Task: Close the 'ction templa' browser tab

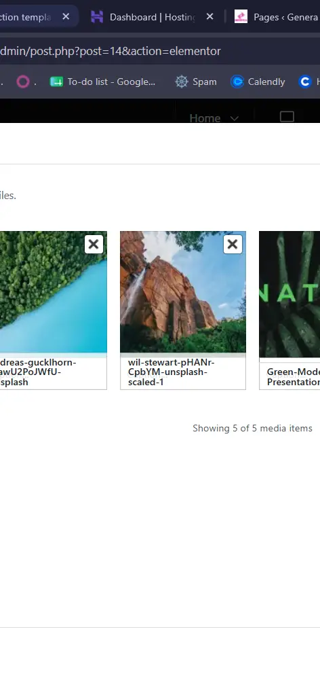Action: pyautogui.click(x=66, y=17)
